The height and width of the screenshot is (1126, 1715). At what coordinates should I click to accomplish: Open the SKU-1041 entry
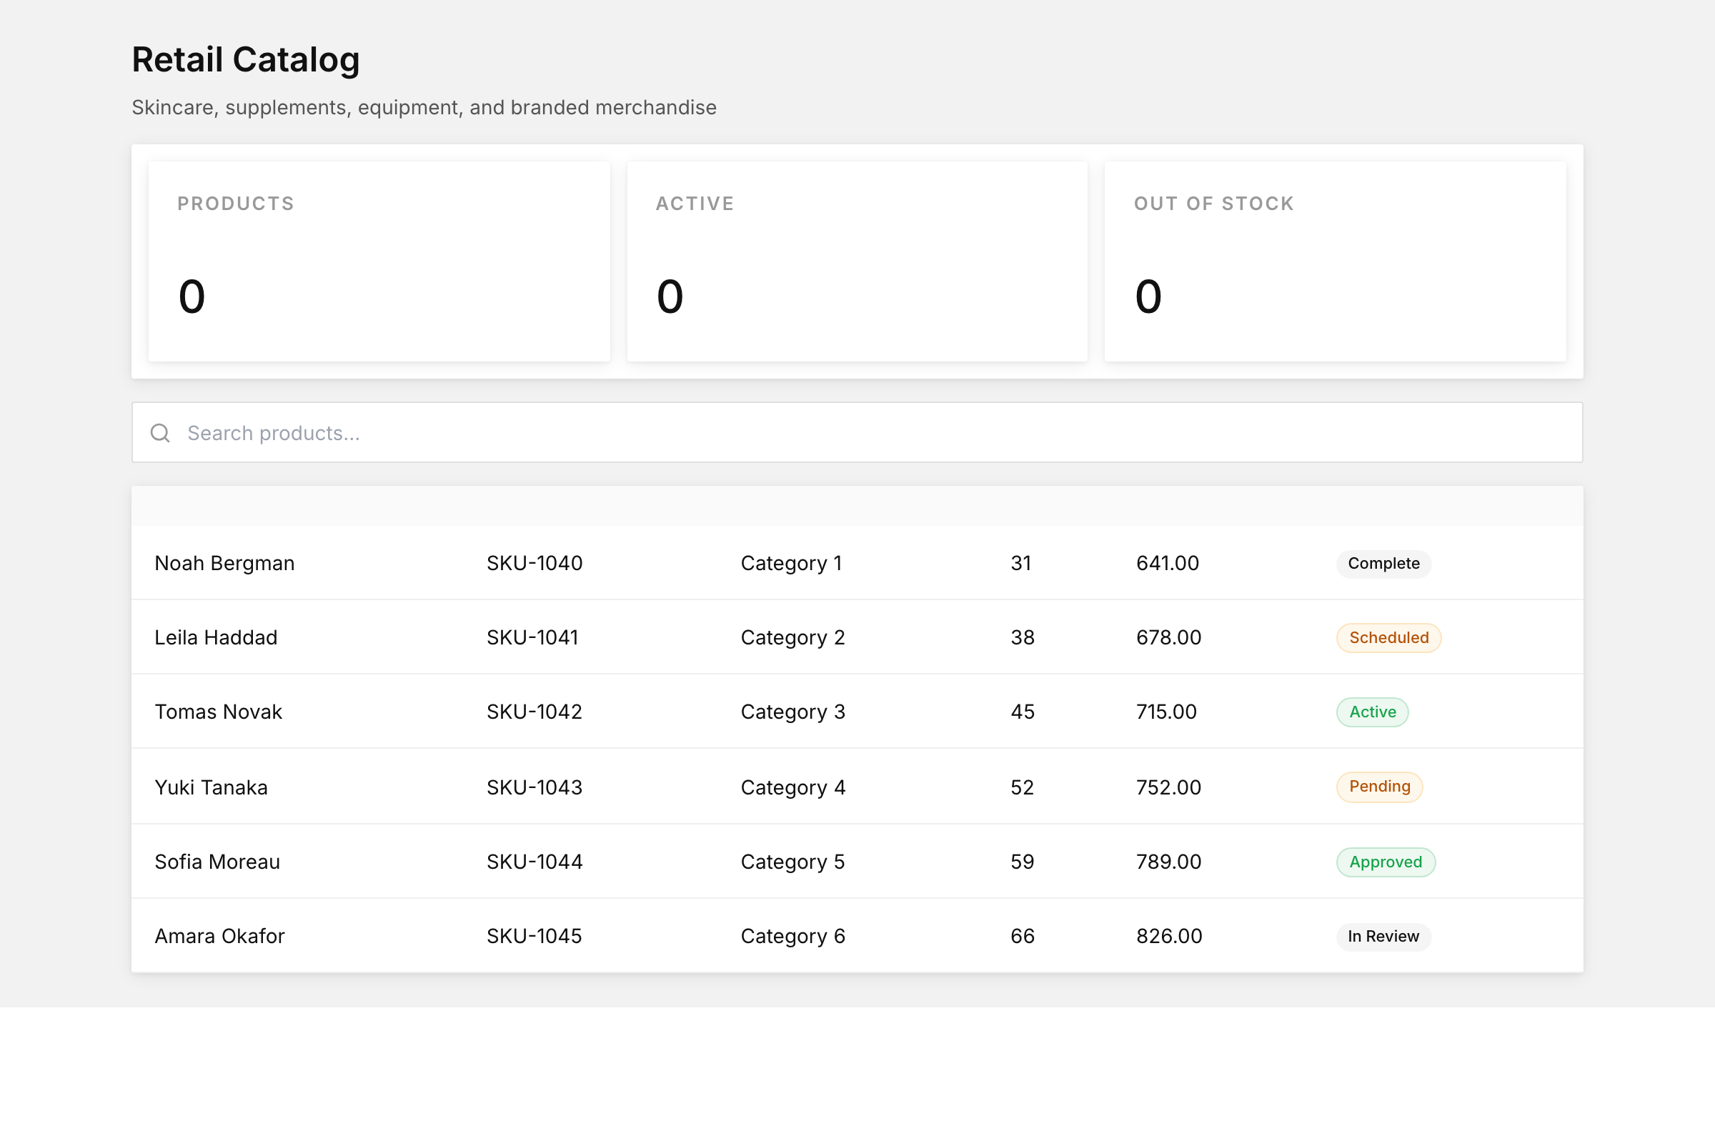[532, 637]
